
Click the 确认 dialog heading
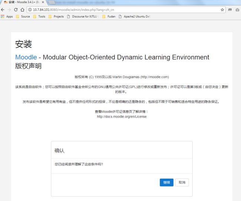pos(59,151)
